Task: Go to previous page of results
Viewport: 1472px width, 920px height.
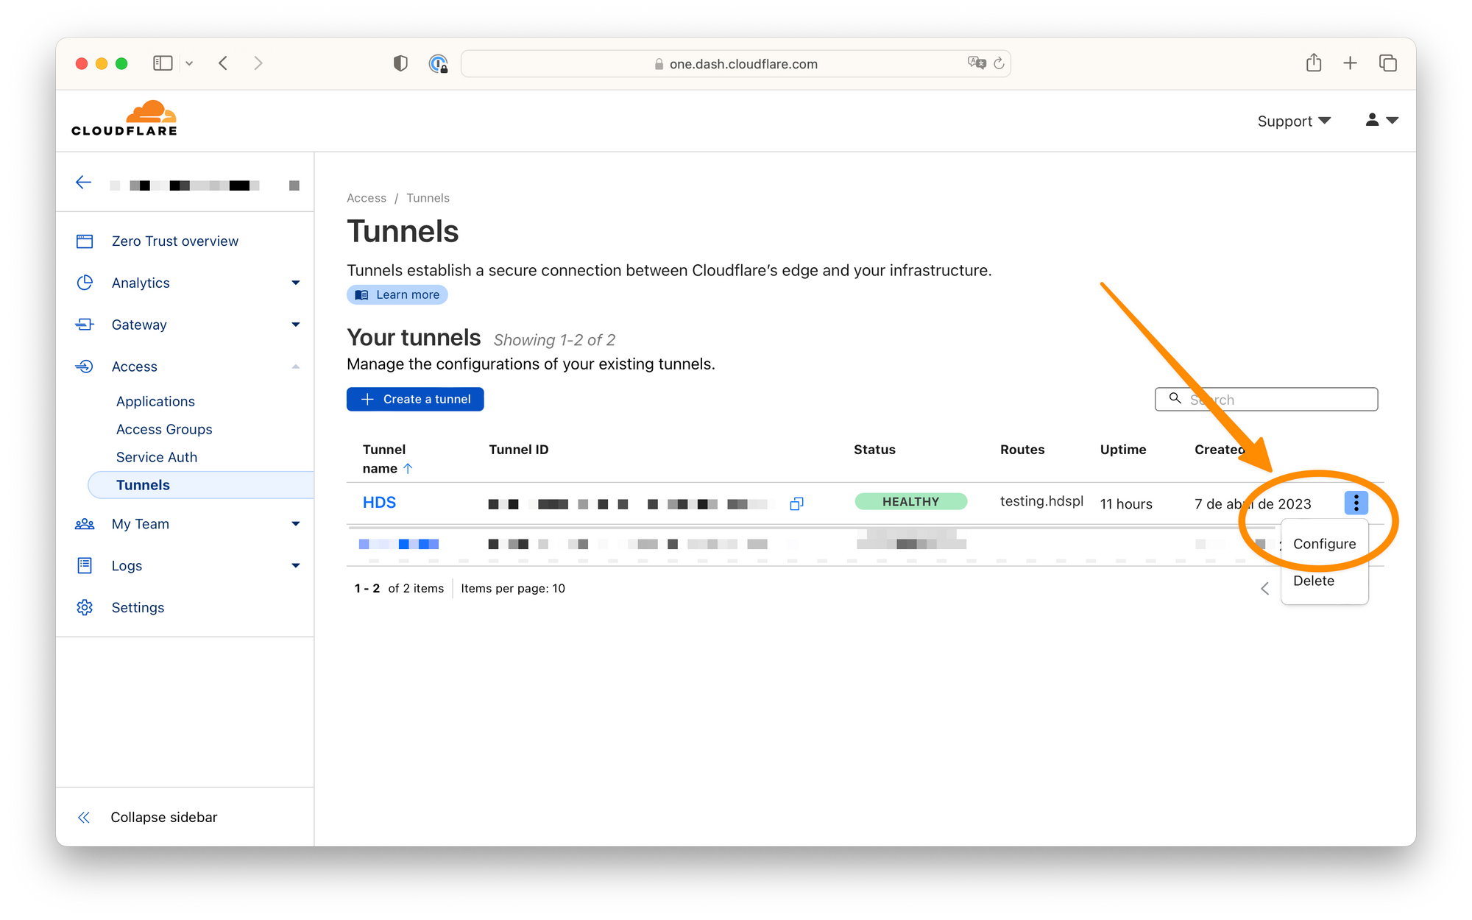Action: tap(1265, 589)
